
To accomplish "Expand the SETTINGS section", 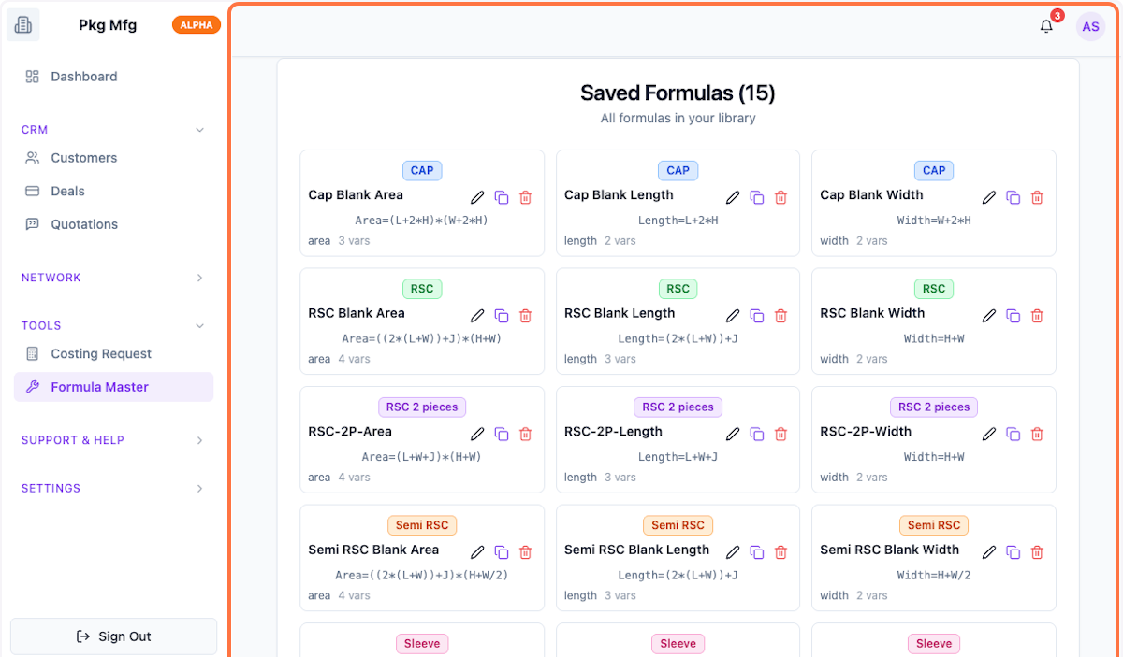I will [199, 488].
